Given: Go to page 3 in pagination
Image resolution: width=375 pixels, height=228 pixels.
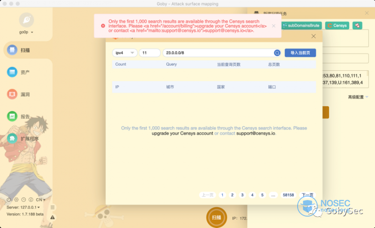Looking at the screenshot, I should tap(242, 195).
